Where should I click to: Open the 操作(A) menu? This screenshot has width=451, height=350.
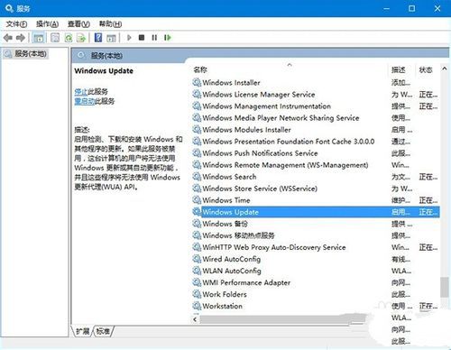47,23
